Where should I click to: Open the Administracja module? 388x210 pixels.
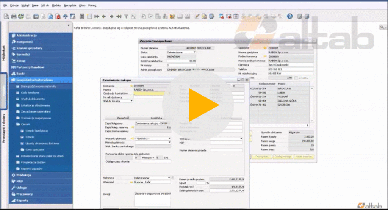click(41, 35)
